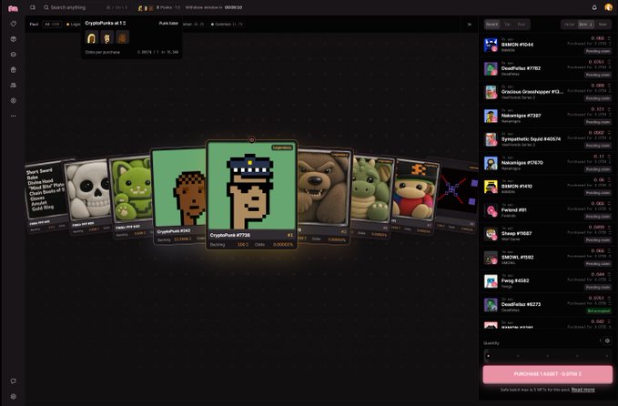Open Fwiend #91 activity row
The height and width of the screenshot is (406, 618).
pyautogui.click(x=547, y=210)
